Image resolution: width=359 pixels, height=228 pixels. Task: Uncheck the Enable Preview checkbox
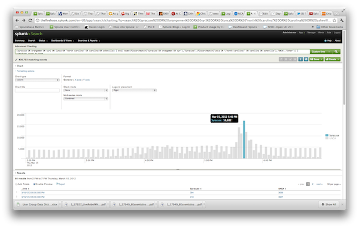(x=34, y=184)
